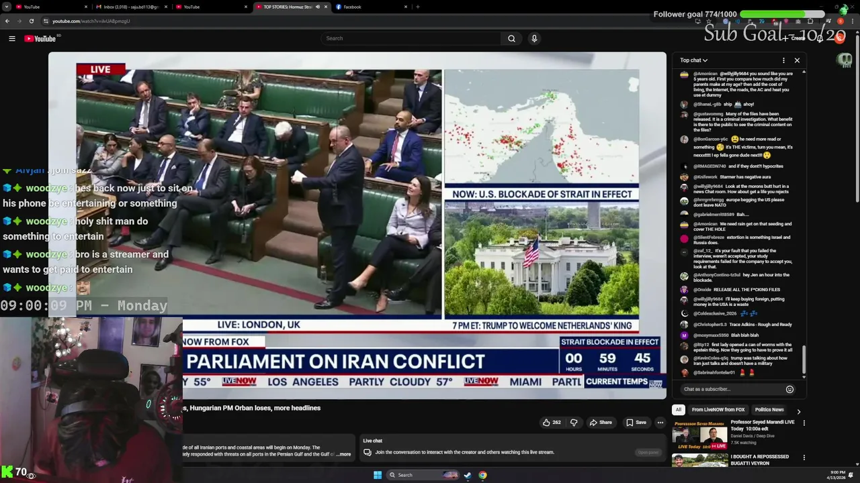Open the YouTube guide hamburger menu
Screen dimensions: 860x483
click(x=12, y=38)
